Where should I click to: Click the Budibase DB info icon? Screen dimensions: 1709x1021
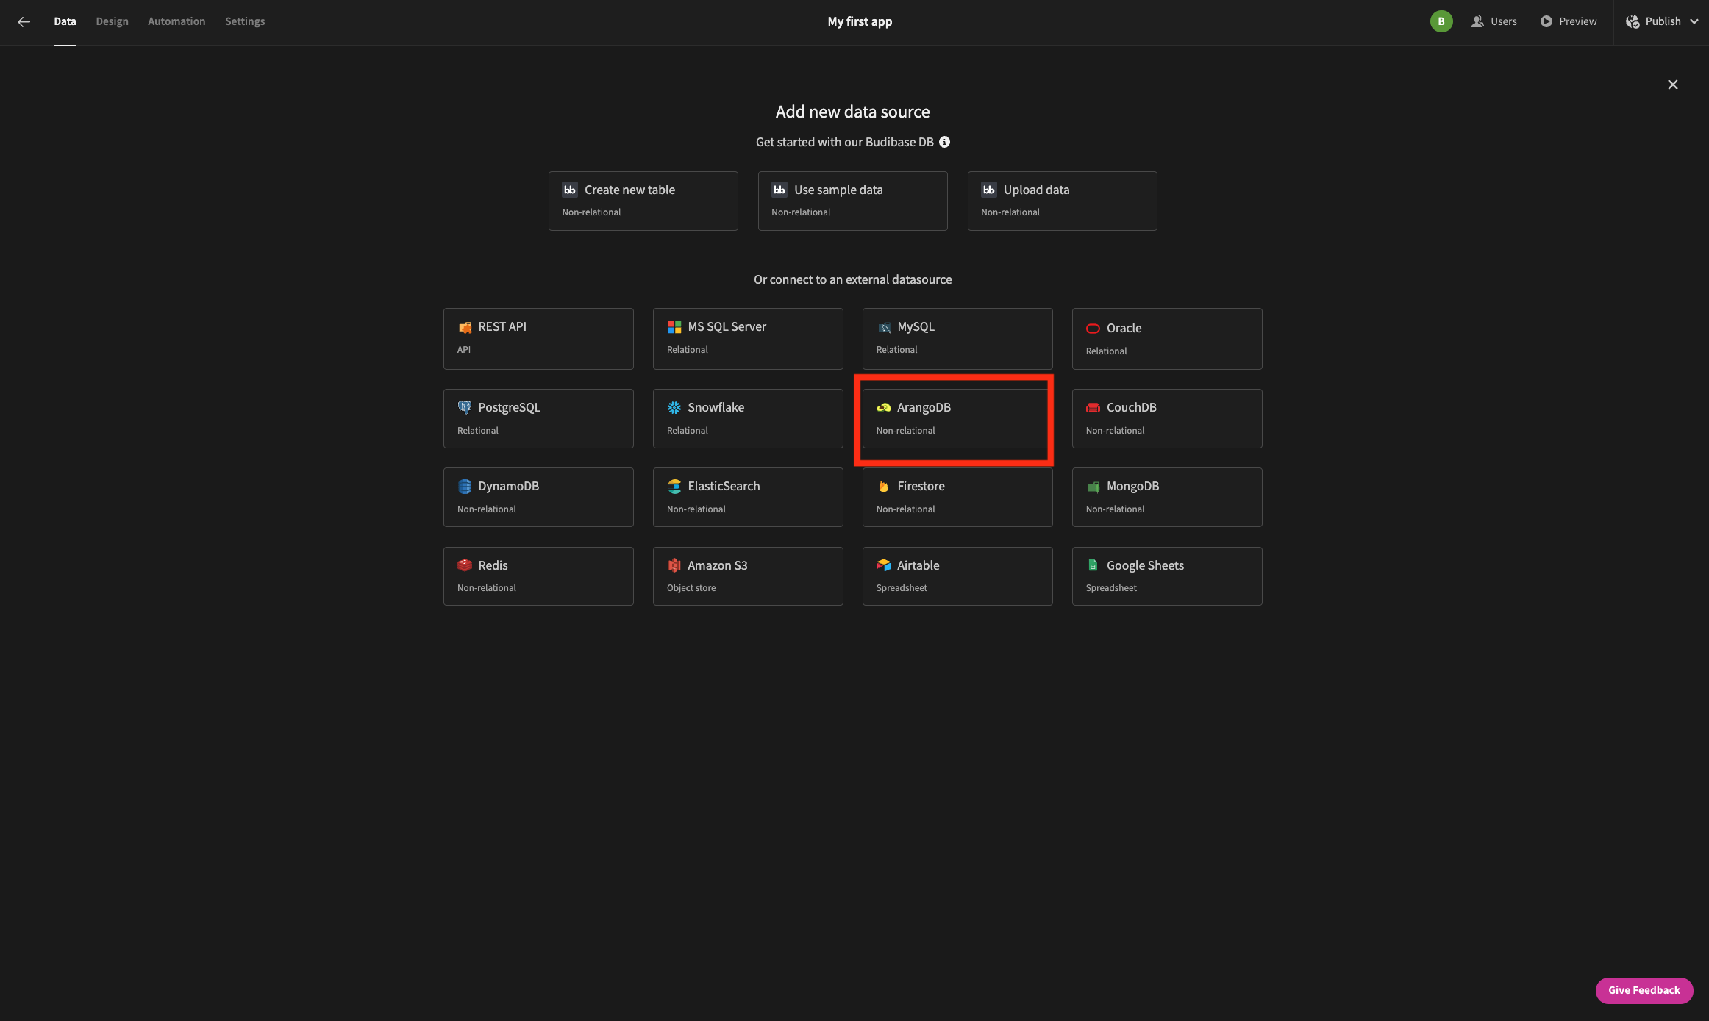pyautogui.click(x=944, y=142)
